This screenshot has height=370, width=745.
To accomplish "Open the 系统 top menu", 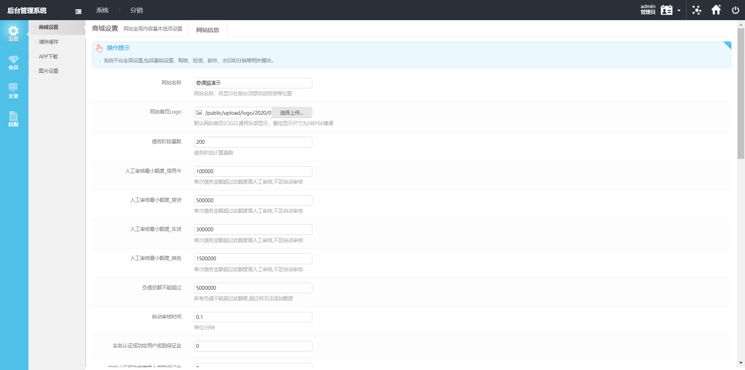I will pyautogui.click(x=102, y=10).
